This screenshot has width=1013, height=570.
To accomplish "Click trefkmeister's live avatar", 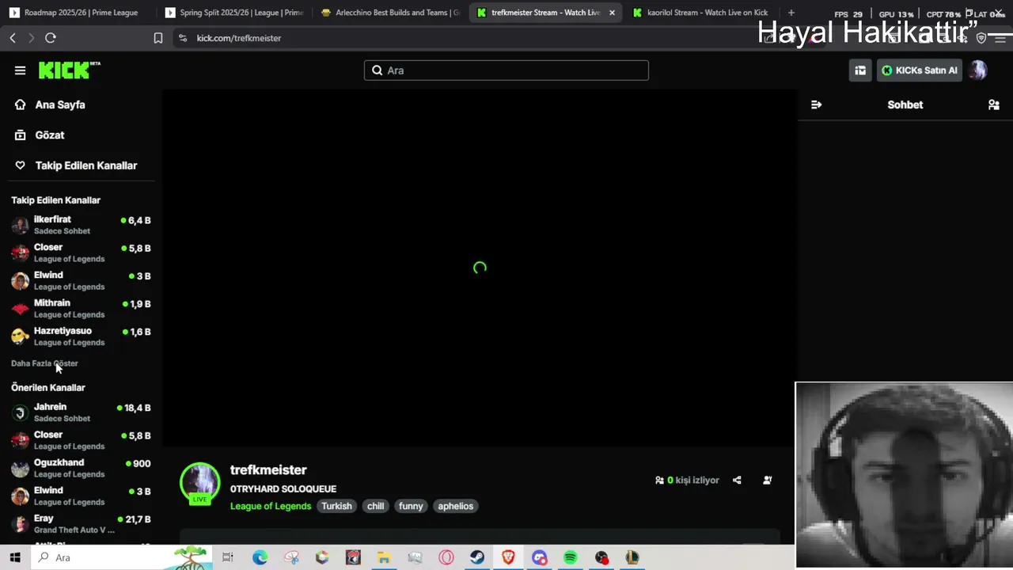I will pos(199,483).
